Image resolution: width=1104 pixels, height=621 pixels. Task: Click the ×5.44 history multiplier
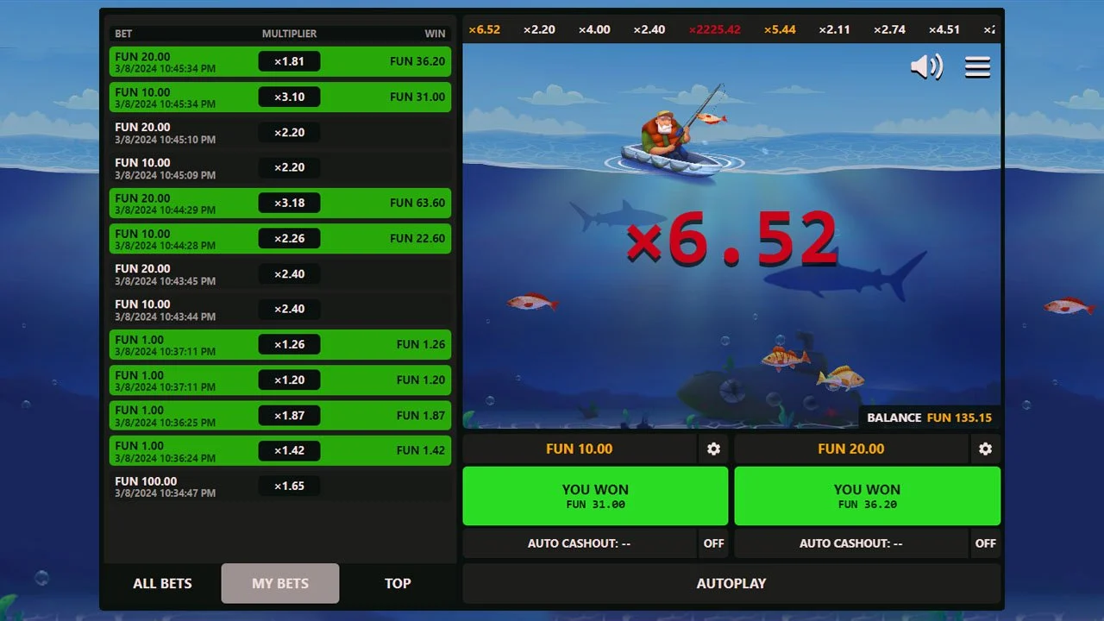779,29
